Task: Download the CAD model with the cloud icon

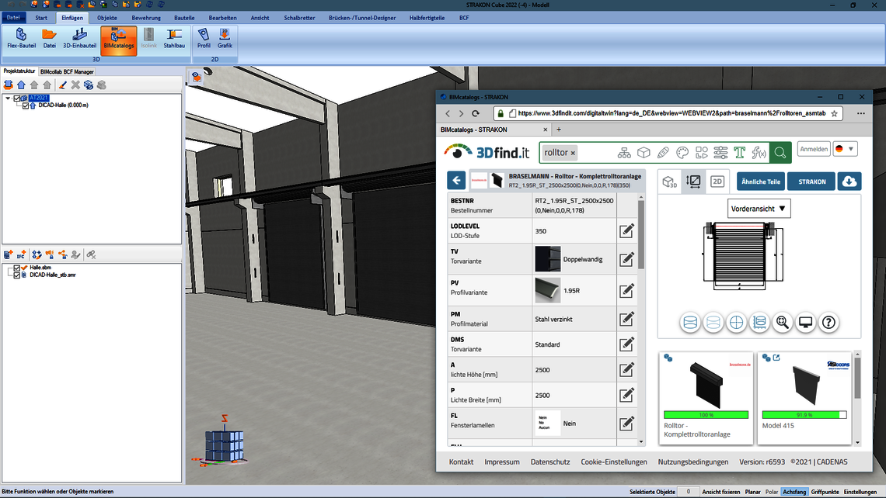Action: pos(849,181)
